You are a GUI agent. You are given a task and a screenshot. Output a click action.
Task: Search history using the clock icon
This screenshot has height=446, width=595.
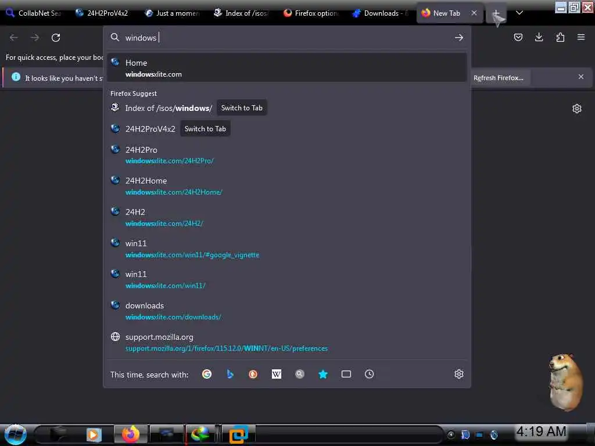pyautogui.click(x=369, y=375)
